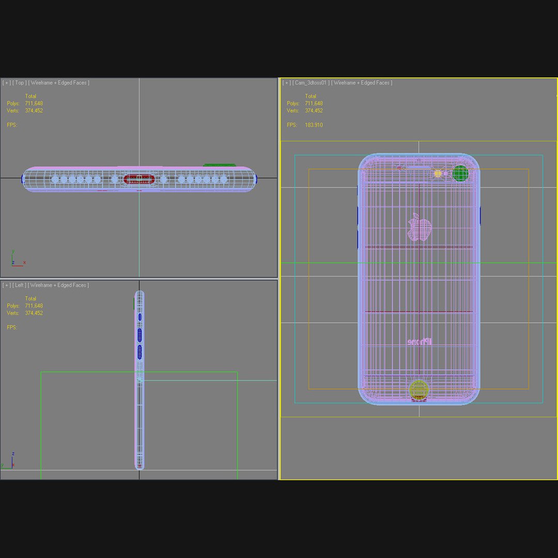Screen dimensions: 558x558
Task: Click the FPS value 183.910 in camera viewport
Action: point(314,125)
